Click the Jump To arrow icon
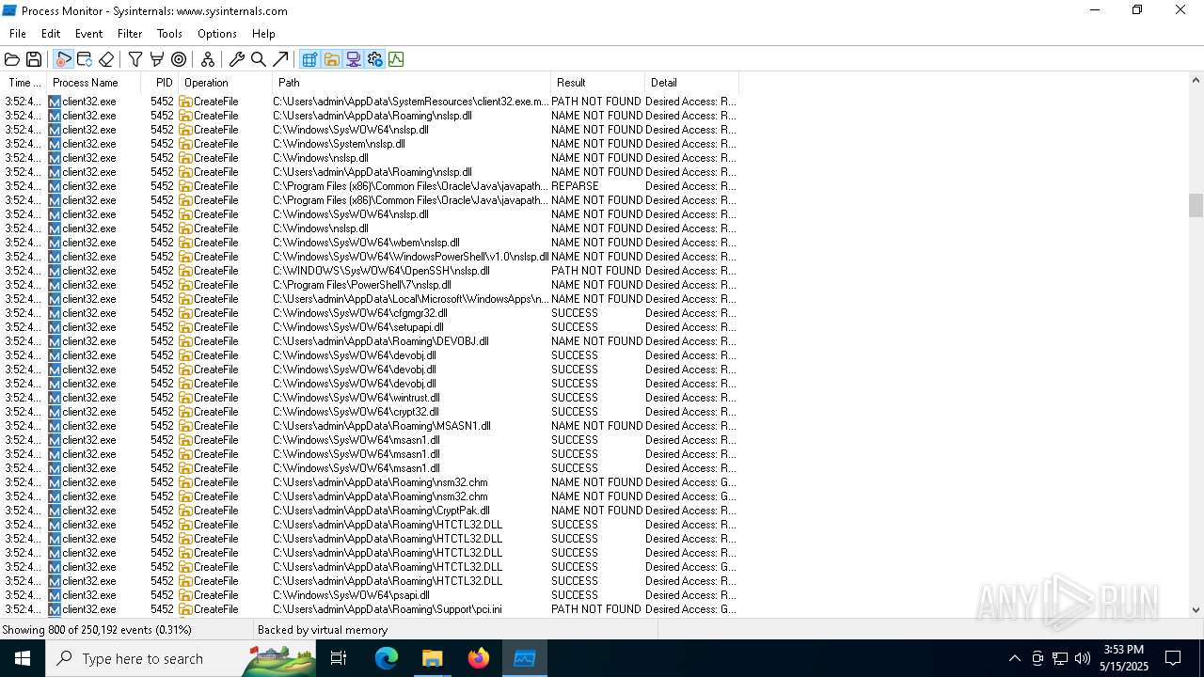Viewport: 1204px width, 677px height. (280, 59)
